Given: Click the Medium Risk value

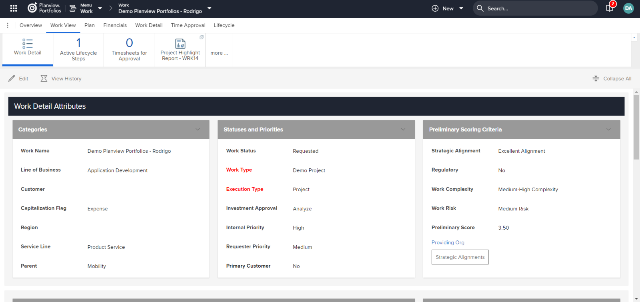Looking at the screenshot, I should coord(513,209).
